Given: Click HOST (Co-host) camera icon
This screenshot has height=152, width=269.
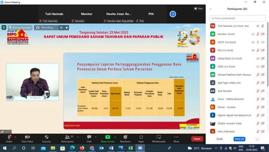Looking at the screenshot, I should coord(263,42).
